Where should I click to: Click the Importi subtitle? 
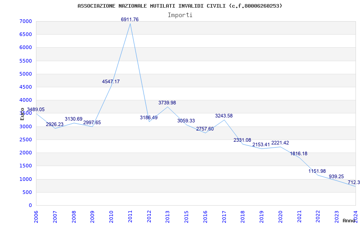coord(180,15)
